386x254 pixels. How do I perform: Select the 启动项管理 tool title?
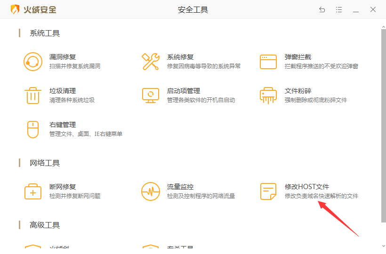click(x=184, y=91)
